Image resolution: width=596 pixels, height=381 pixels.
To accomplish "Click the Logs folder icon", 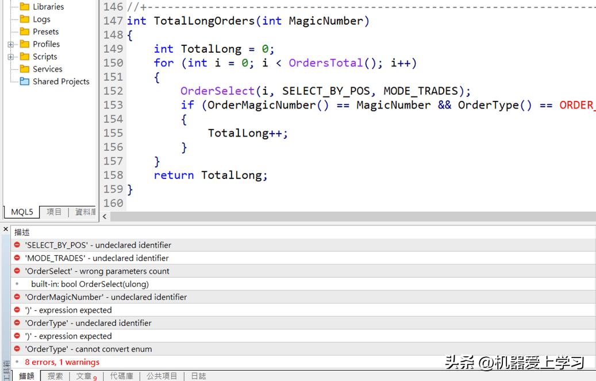I will pyautogui.click(x=25, y=19).
